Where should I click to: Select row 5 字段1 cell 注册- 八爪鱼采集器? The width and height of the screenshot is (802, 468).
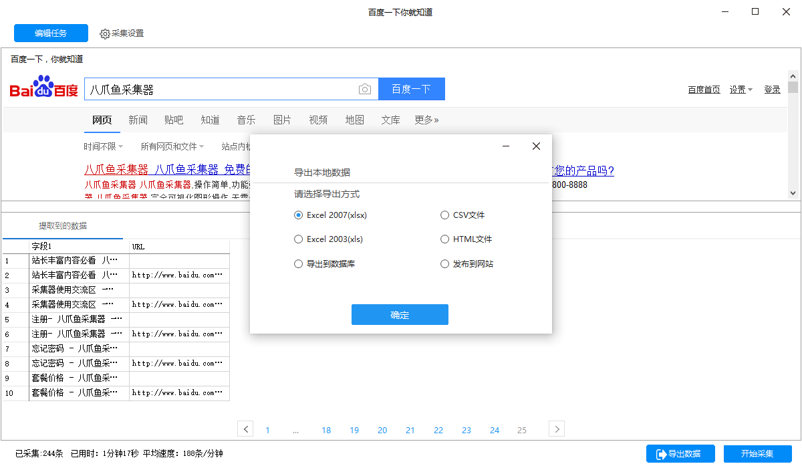point(80,319)
